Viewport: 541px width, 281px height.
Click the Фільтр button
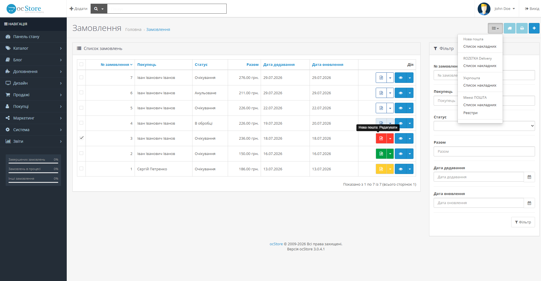pyautogui.click(x=523, y=222)
